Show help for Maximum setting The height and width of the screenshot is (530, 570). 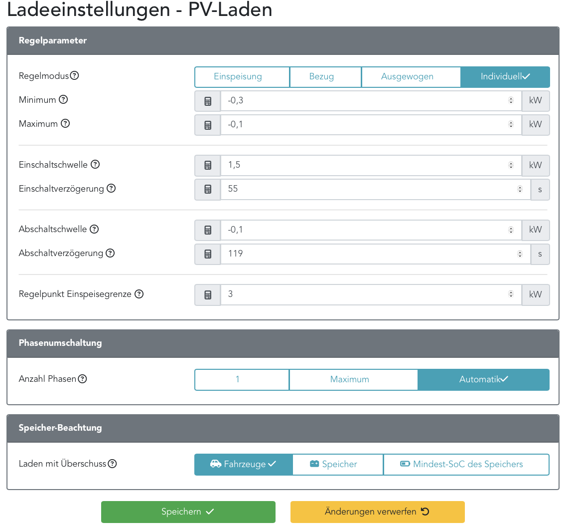click(65, 123)
